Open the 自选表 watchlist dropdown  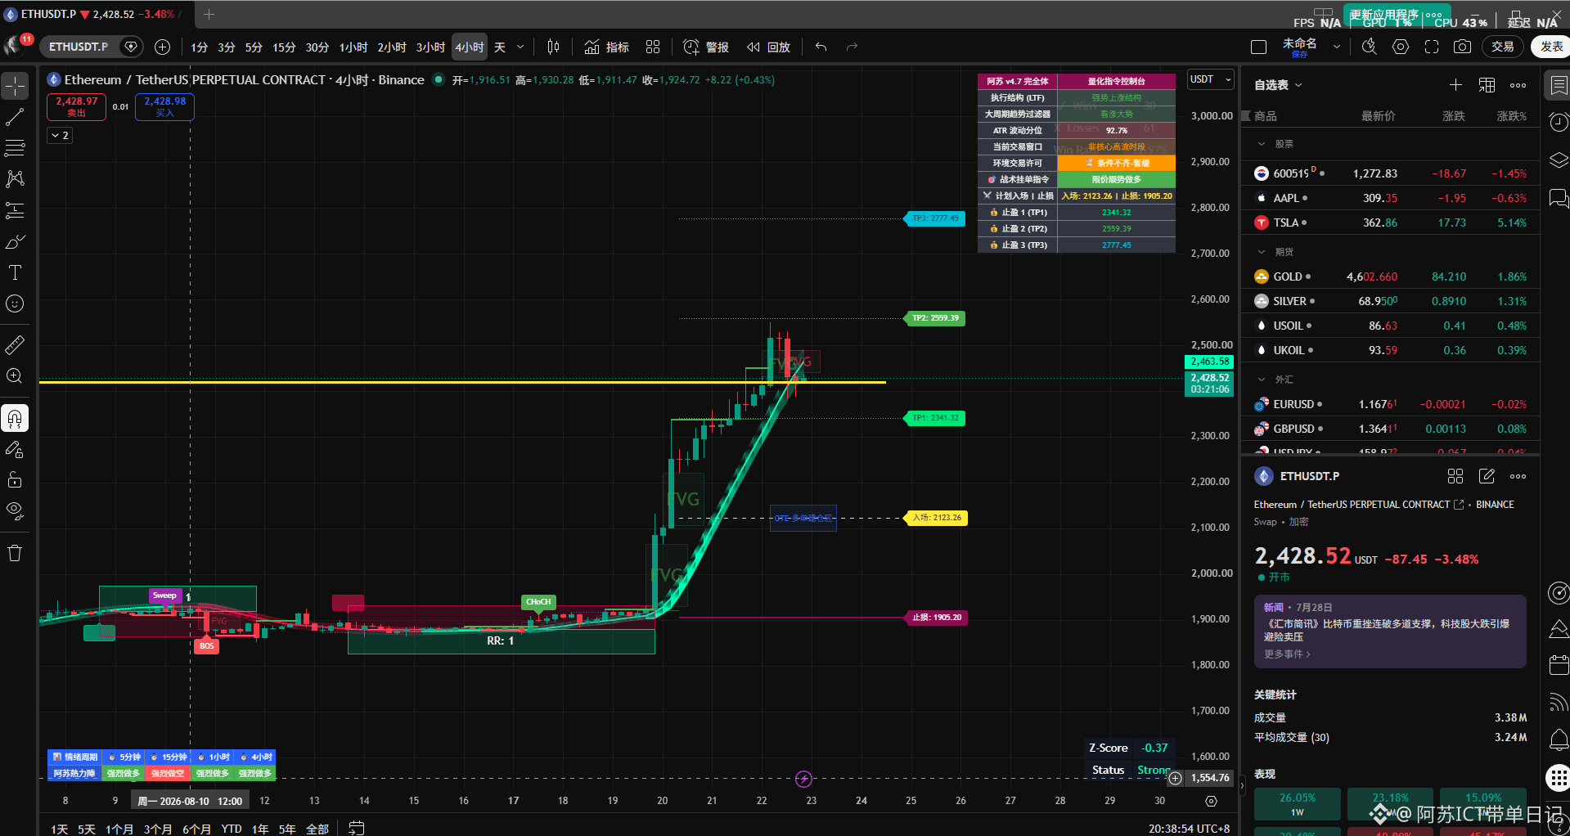1278,85
